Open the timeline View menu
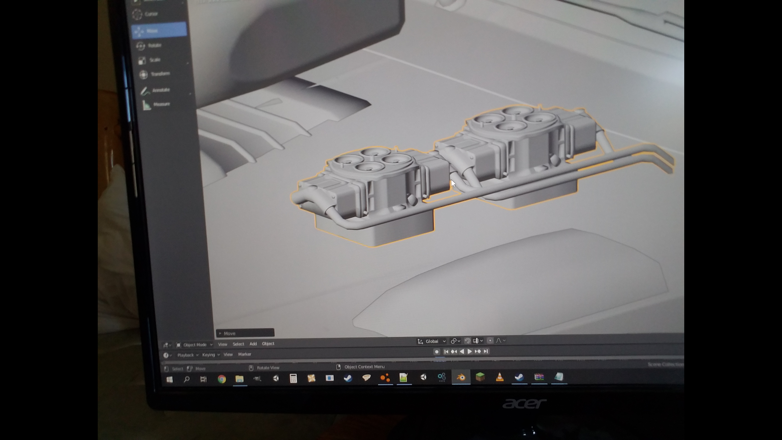The height and width of the screenshot is (440, 782). 228,354
